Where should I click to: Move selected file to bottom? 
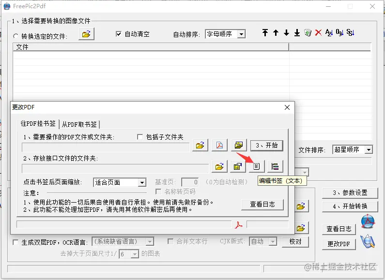297,32
